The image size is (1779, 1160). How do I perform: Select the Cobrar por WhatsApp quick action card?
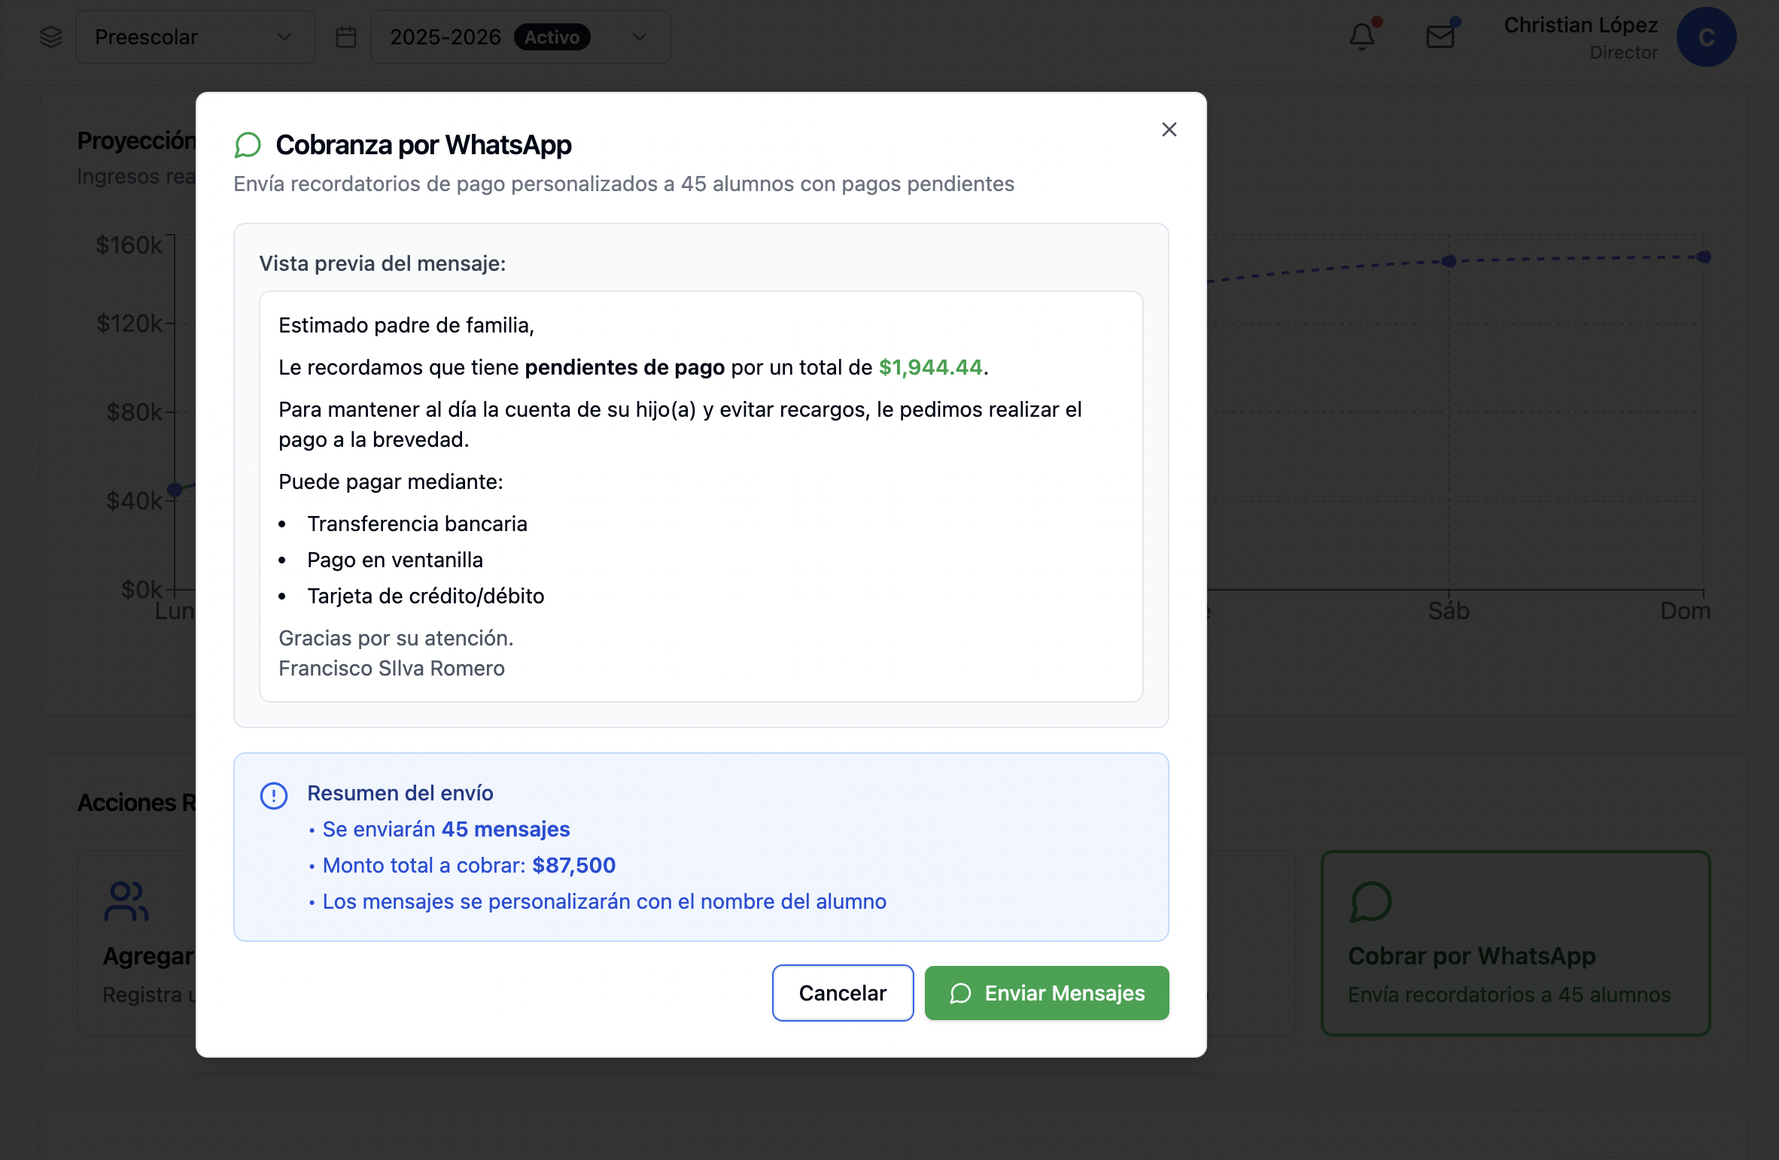(1516, 943)
